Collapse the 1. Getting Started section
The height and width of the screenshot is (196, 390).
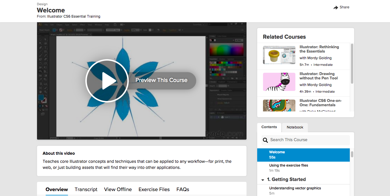point(263,180)
